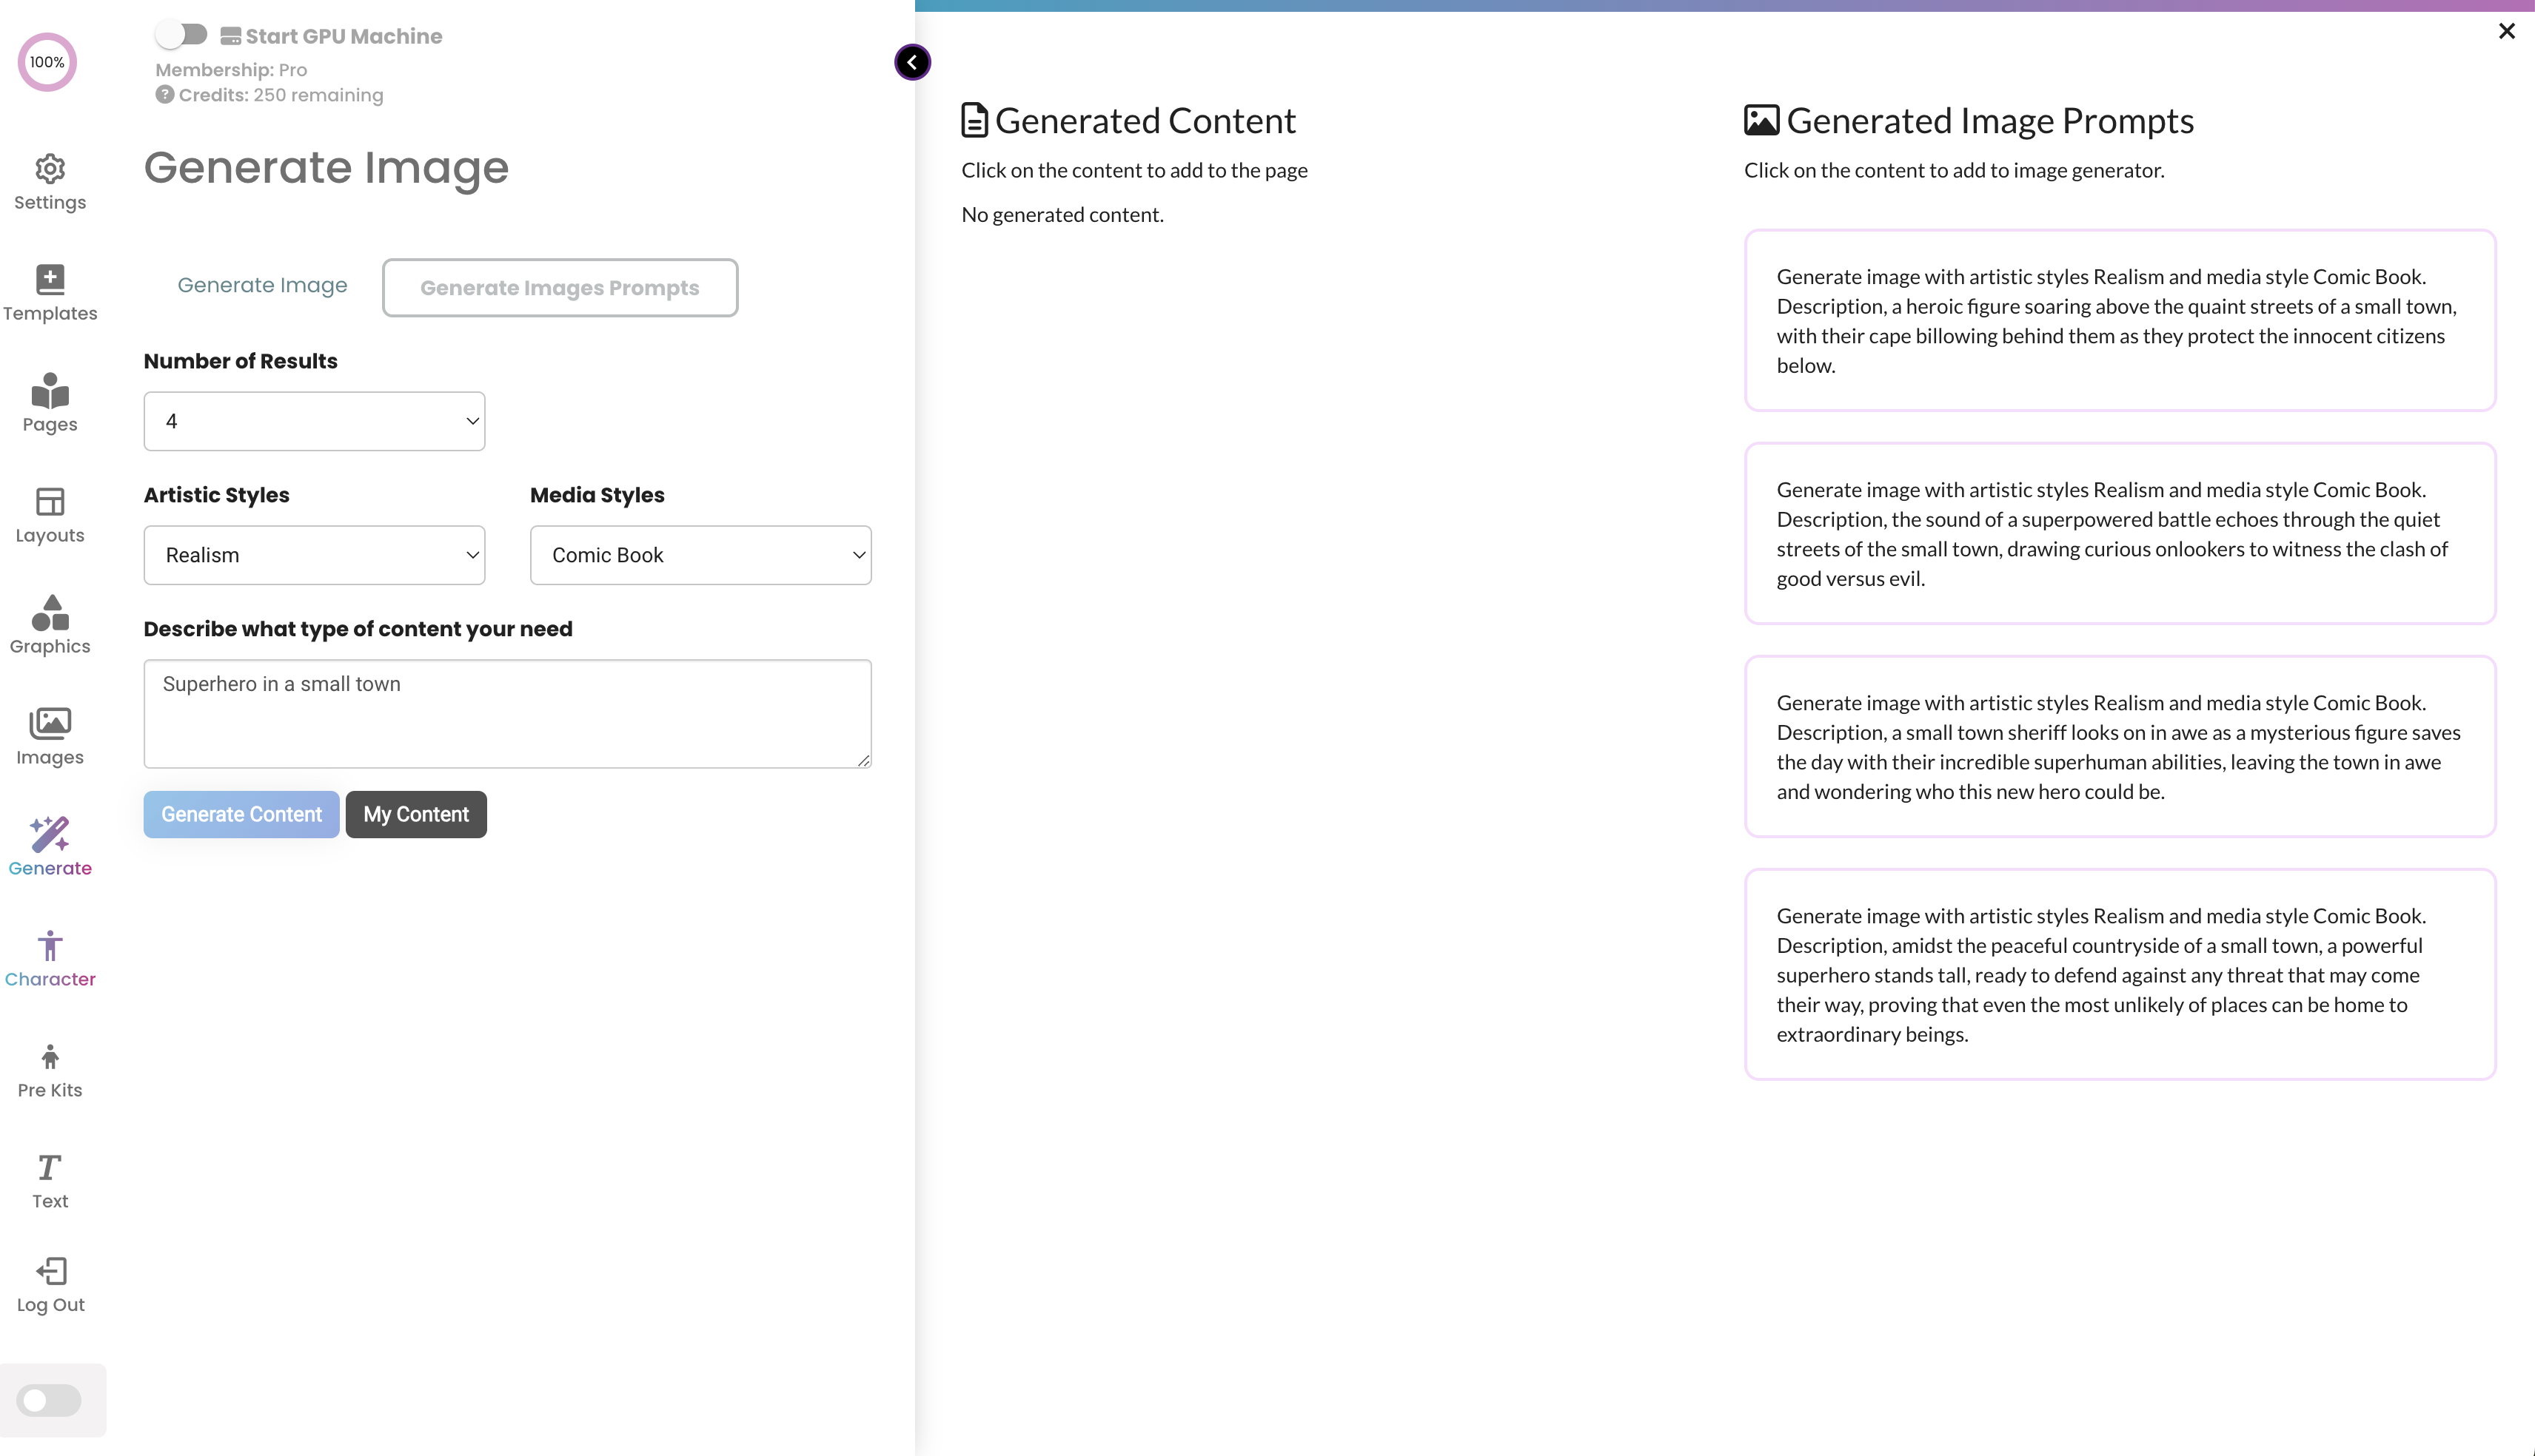
Task: Collapse the panel with the arrow button
Action: coord(912,62)
